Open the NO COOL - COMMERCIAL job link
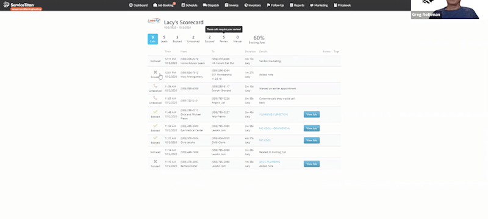 coord(274,128)
